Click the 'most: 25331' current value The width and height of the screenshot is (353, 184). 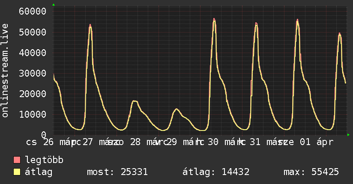pos(117,172)
